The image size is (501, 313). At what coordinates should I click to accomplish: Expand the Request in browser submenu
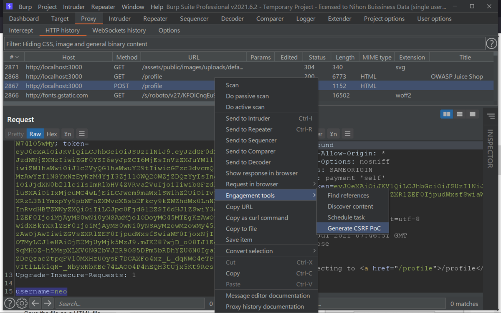tap(266, 184)
